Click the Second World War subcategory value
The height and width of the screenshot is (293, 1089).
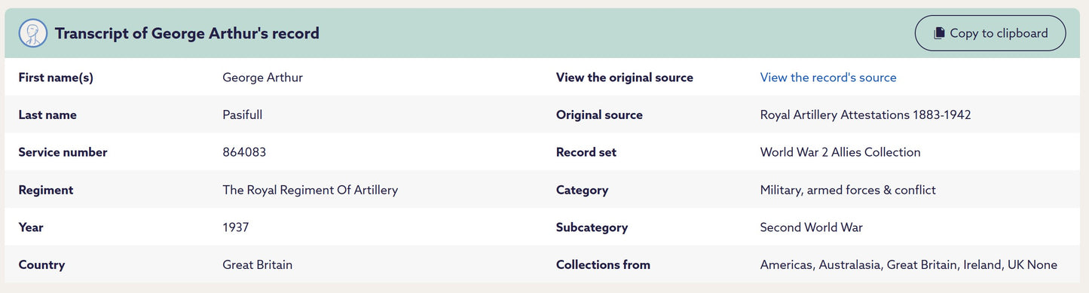click(x=812, y=227)
